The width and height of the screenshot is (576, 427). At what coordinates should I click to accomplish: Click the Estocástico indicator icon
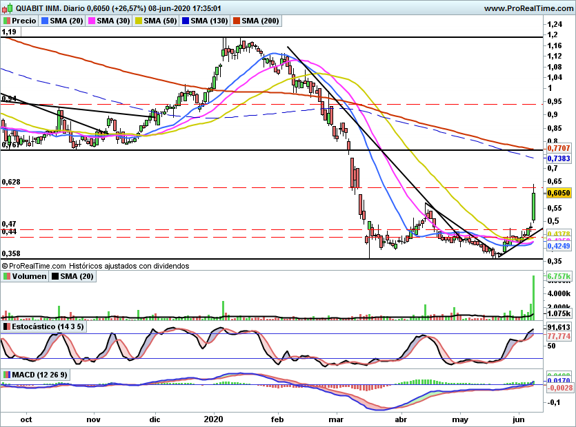coord(7,326)
